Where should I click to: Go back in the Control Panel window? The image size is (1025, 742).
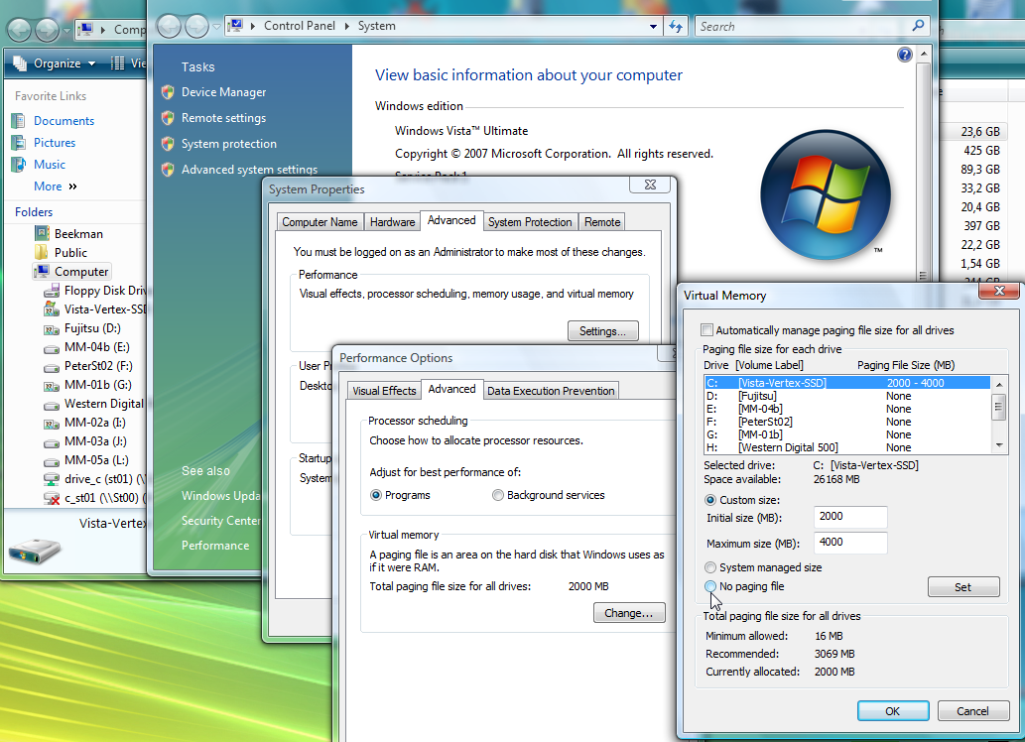click(169, 26)
